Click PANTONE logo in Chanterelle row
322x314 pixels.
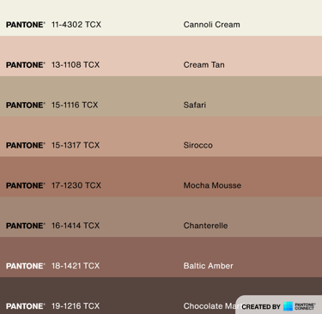[x=26, y=226]
